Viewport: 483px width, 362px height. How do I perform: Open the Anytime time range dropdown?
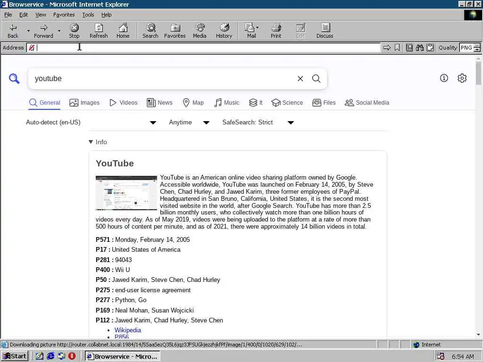point(189,123)
